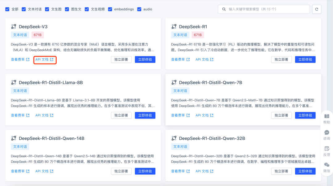
Task: Open the 反馈 feedback sidebar icon
Action: (327, 151)
